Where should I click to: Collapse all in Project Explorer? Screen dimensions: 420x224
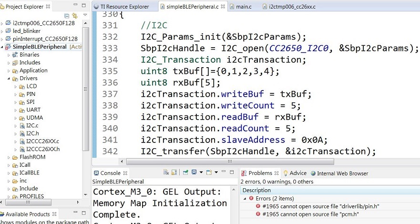coord(67,16)
